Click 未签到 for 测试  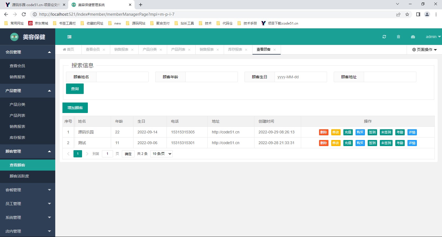click(386, 143)
